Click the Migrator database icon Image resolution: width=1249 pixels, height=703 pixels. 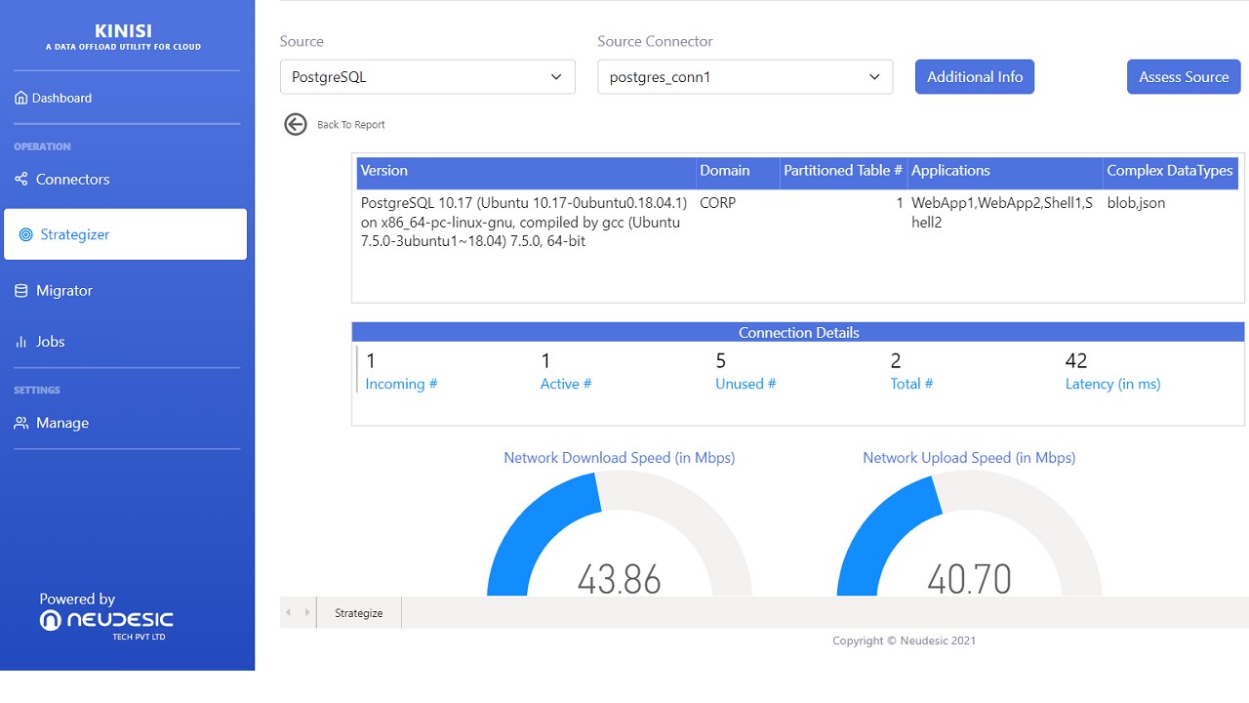pyautogui.click(x=21, y=290)
